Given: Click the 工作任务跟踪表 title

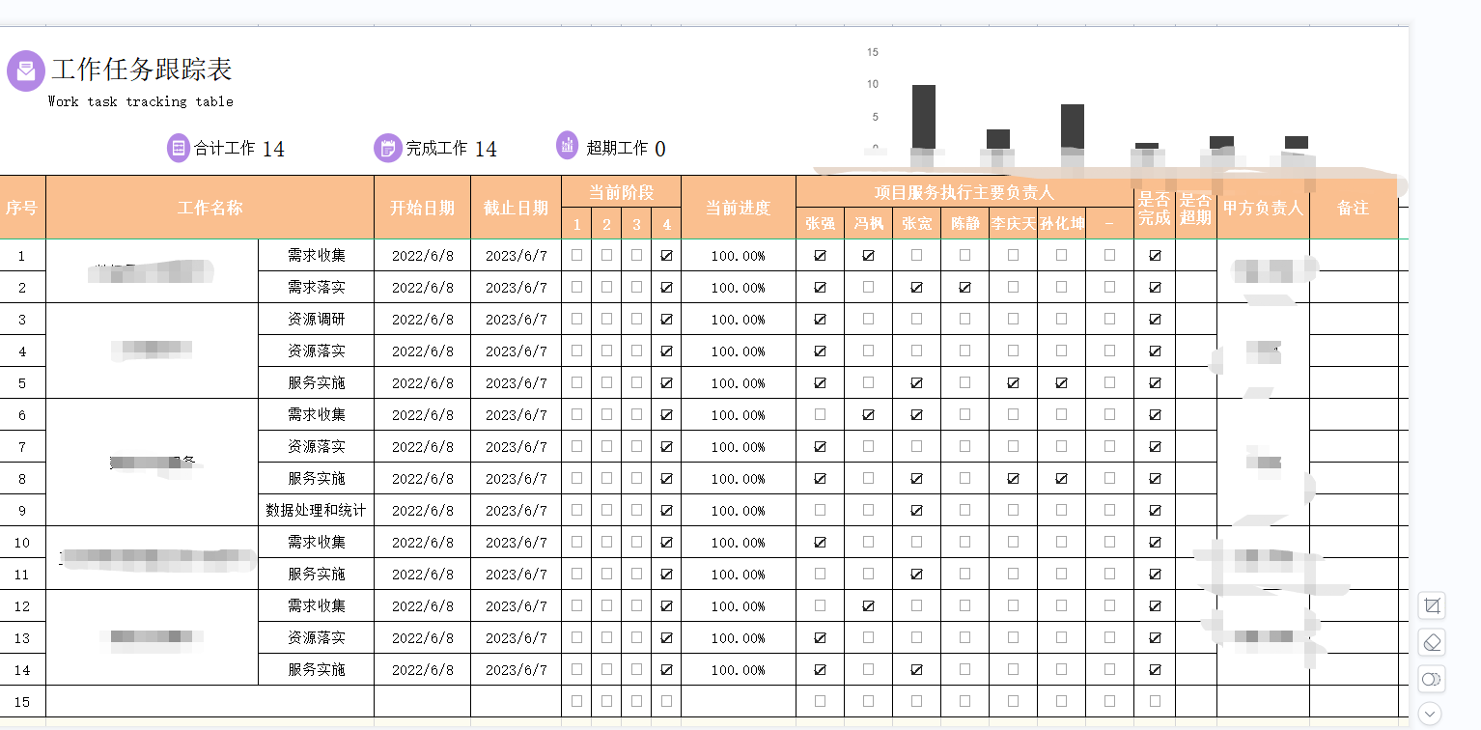Looking at the screenshot, I should [141, 70].
